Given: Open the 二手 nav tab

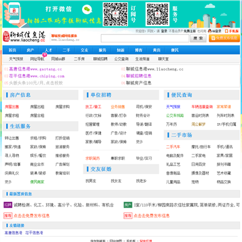Looking at the screenshot, I should pos(67,50).
